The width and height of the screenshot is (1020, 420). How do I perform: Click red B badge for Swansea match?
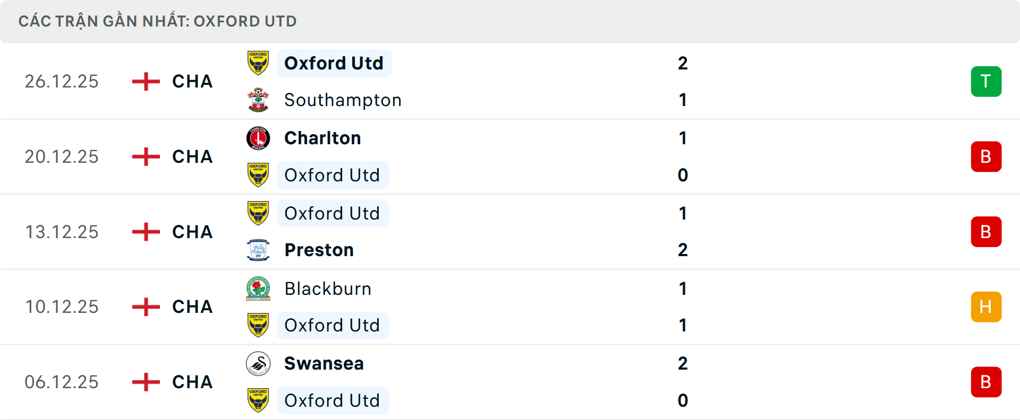pyautogui.click(x=986, y=382)
